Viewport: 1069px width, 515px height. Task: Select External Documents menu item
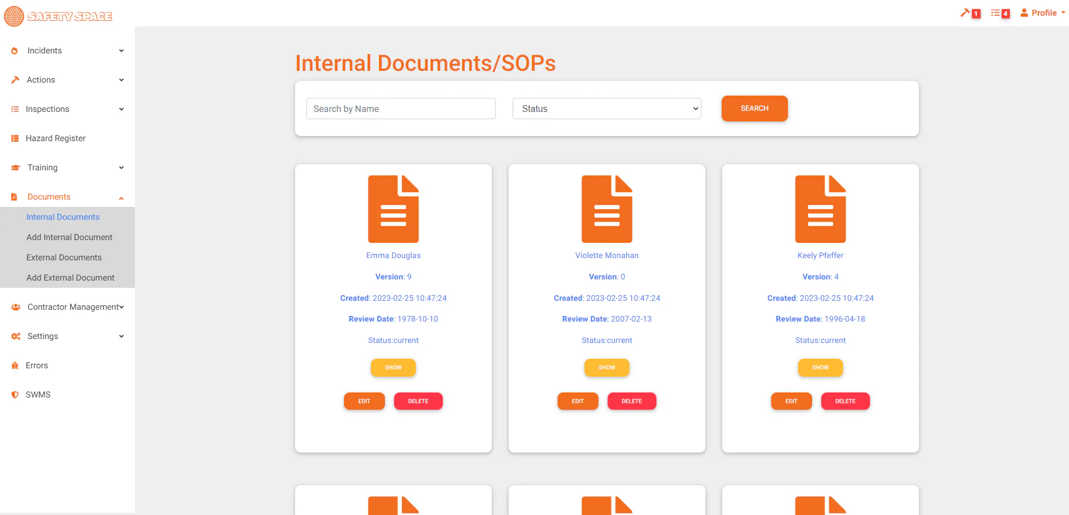pos(64,257)
